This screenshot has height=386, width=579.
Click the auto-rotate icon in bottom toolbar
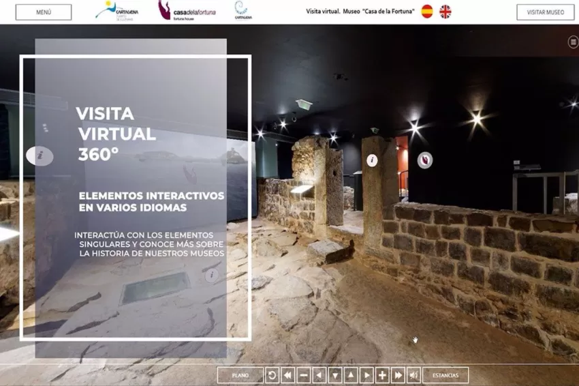coord(272,375)
